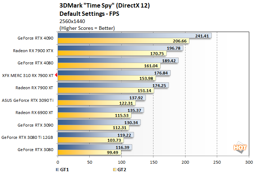The width and height of the screenshot is (255, 173).
Task: Click the 300 axis tick label
Action: [249, 162]
